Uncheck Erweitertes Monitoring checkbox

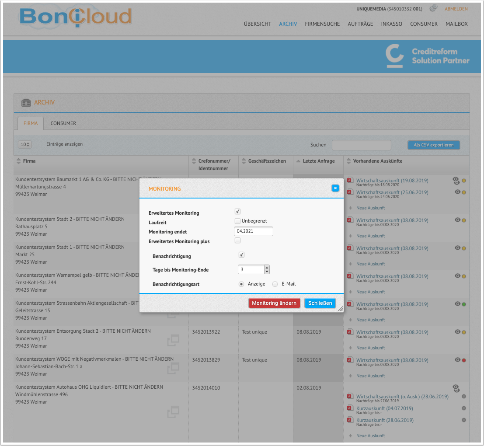point(237,212)
